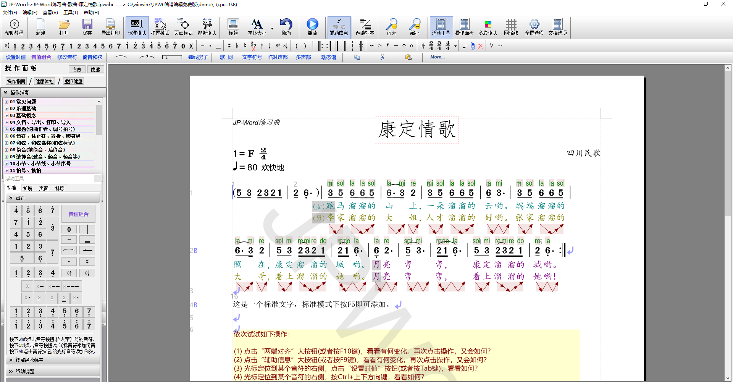Expand the 锣鼓经收藏夹 section
This screenshot has width=733, height=382.
click(53, 360)
